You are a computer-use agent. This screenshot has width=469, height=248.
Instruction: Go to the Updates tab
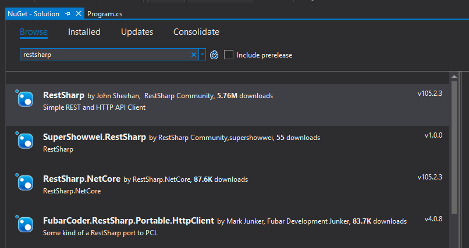coord(137,32)
